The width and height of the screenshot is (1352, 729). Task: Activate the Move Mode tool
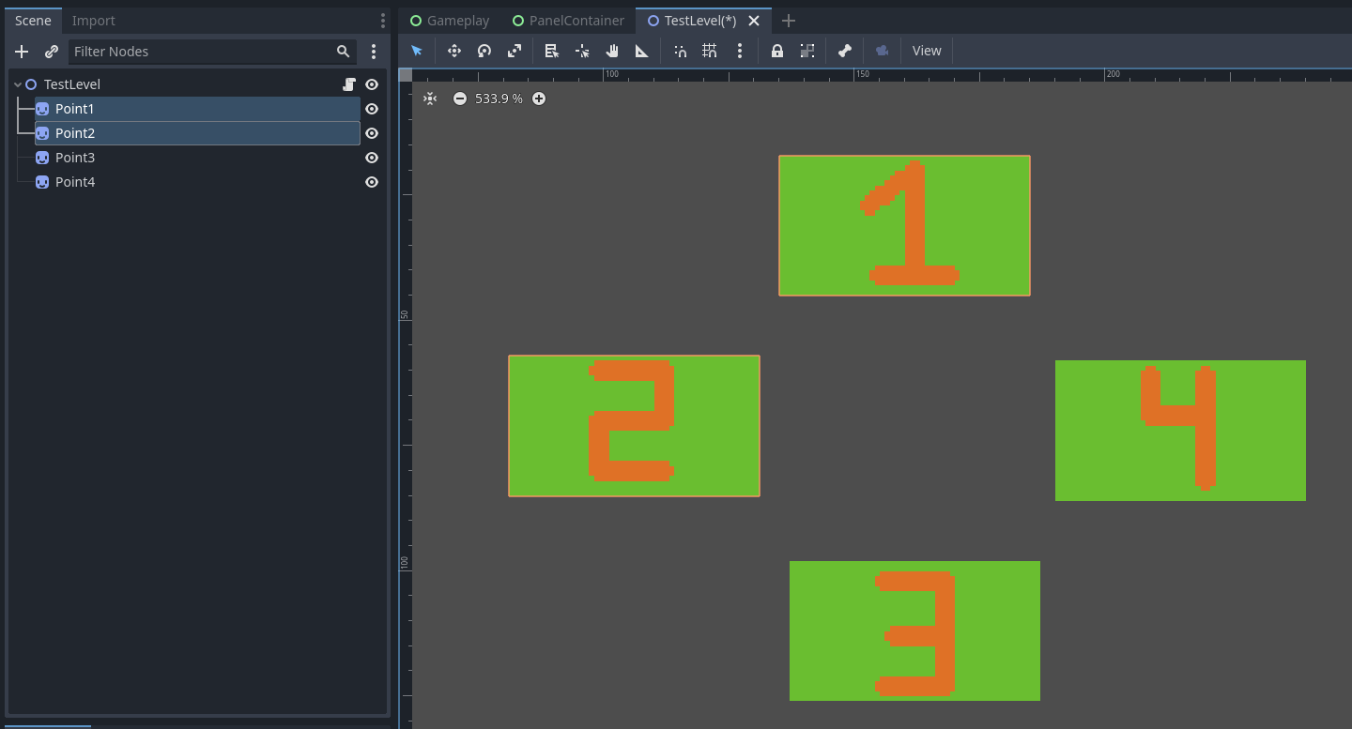click(454, 51)
